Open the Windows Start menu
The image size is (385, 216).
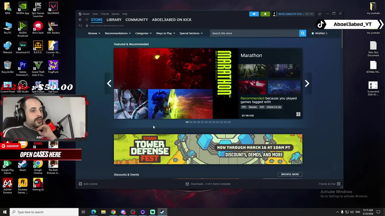point(5,212)
